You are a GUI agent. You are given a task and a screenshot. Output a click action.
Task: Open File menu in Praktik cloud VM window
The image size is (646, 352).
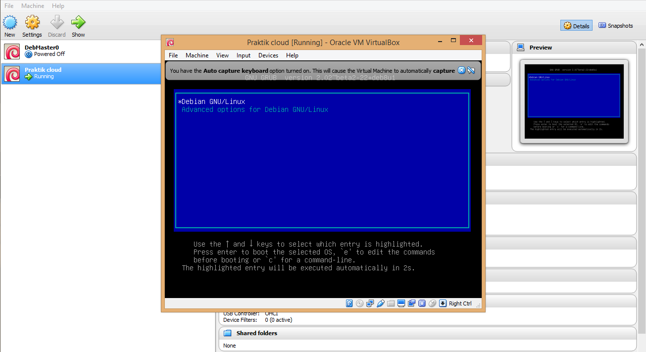tap(173, 55)
